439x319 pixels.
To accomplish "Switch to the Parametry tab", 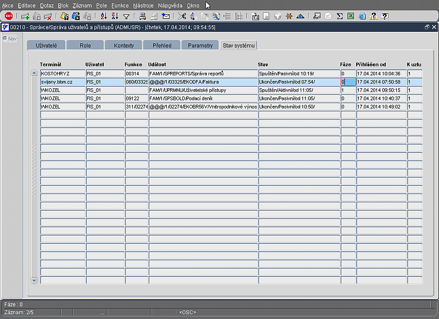I will click(200, 45).
